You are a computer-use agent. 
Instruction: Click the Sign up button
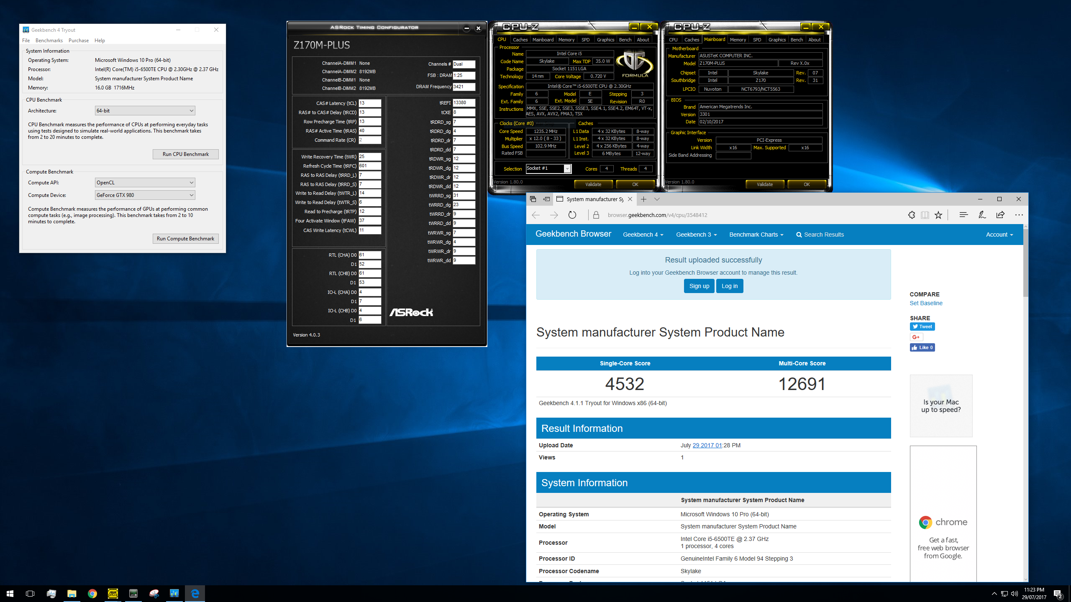699,286
